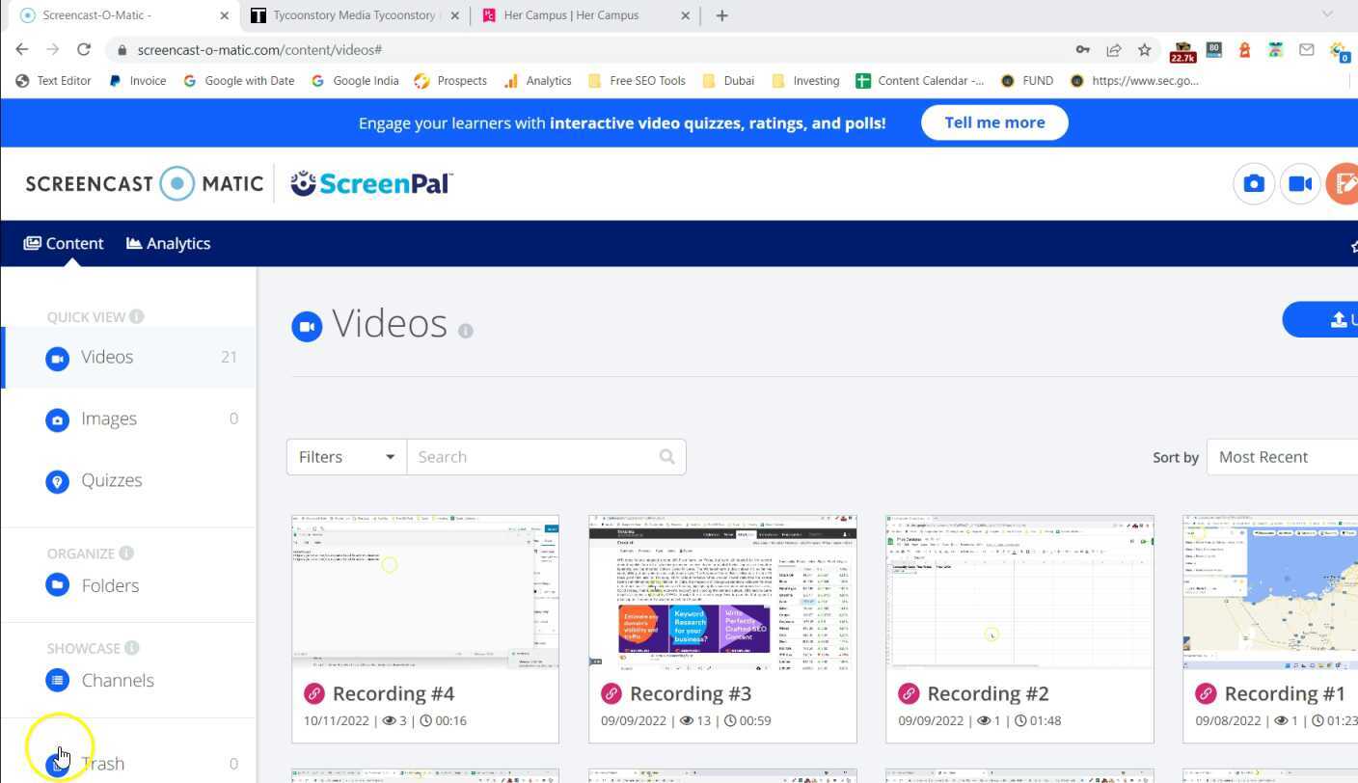
Task: Switch to the Analytics tab
Action: click(168, 243)
